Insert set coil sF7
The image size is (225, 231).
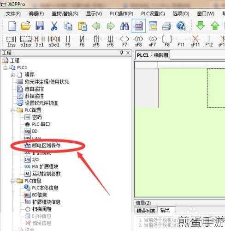tap(153, 41)
